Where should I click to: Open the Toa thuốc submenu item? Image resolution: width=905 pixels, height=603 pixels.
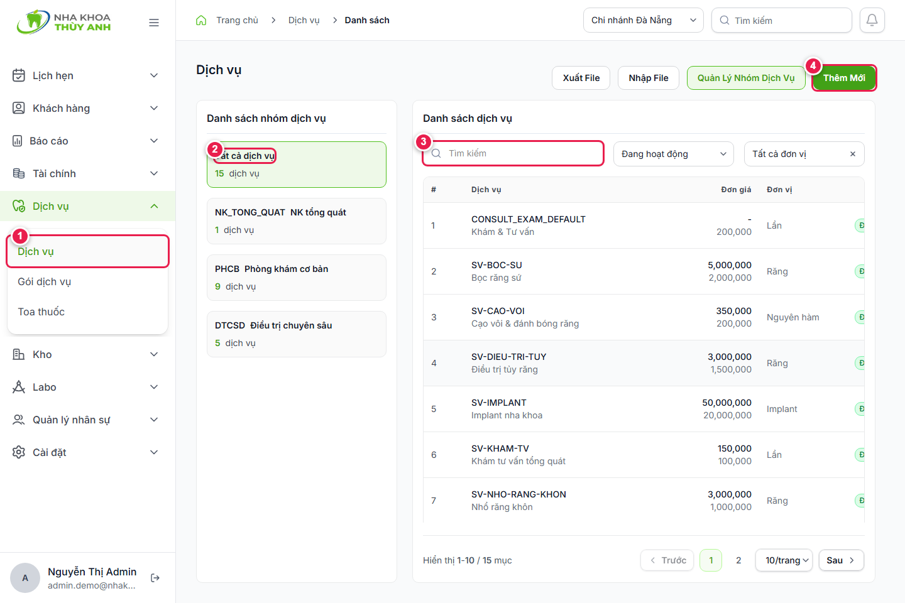point(87,312)
